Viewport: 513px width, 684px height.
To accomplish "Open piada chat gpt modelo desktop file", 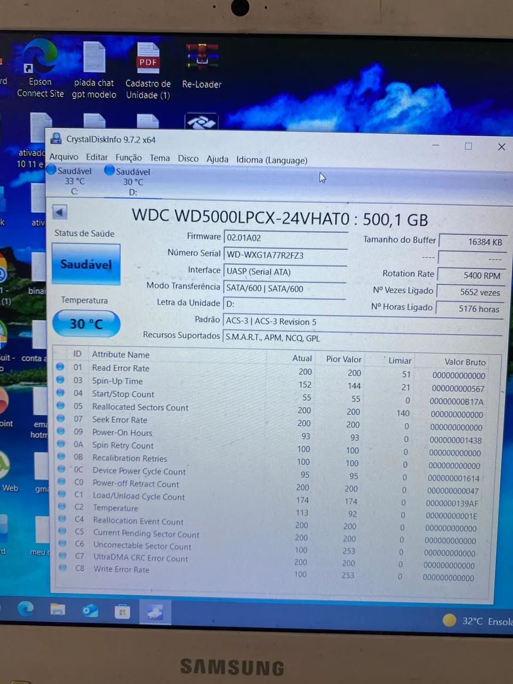I will point(94,69).
